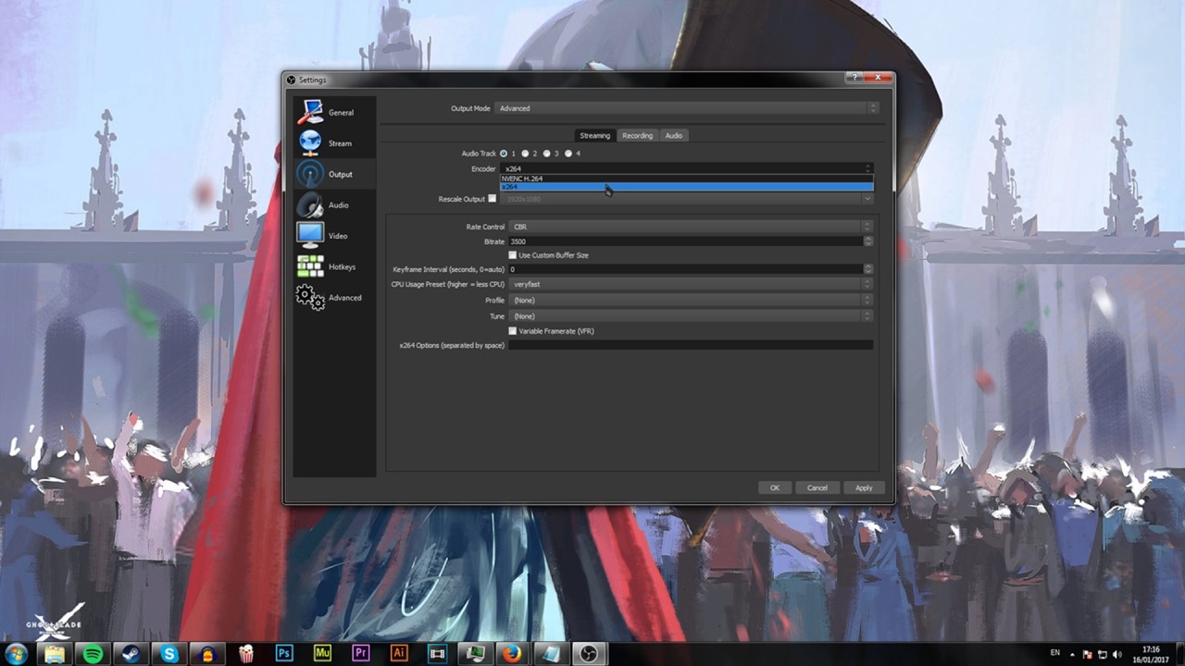Open the Advanced settings section
The image size is (1185, 666).
point(334,298)
